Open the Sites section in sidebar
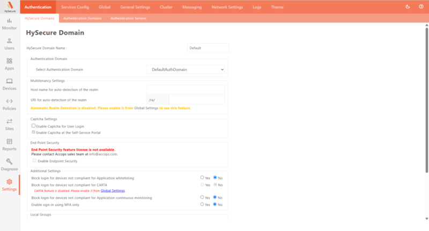Image resolution: width=429 pixels, height=231 pixels. (x=9, y=125)
